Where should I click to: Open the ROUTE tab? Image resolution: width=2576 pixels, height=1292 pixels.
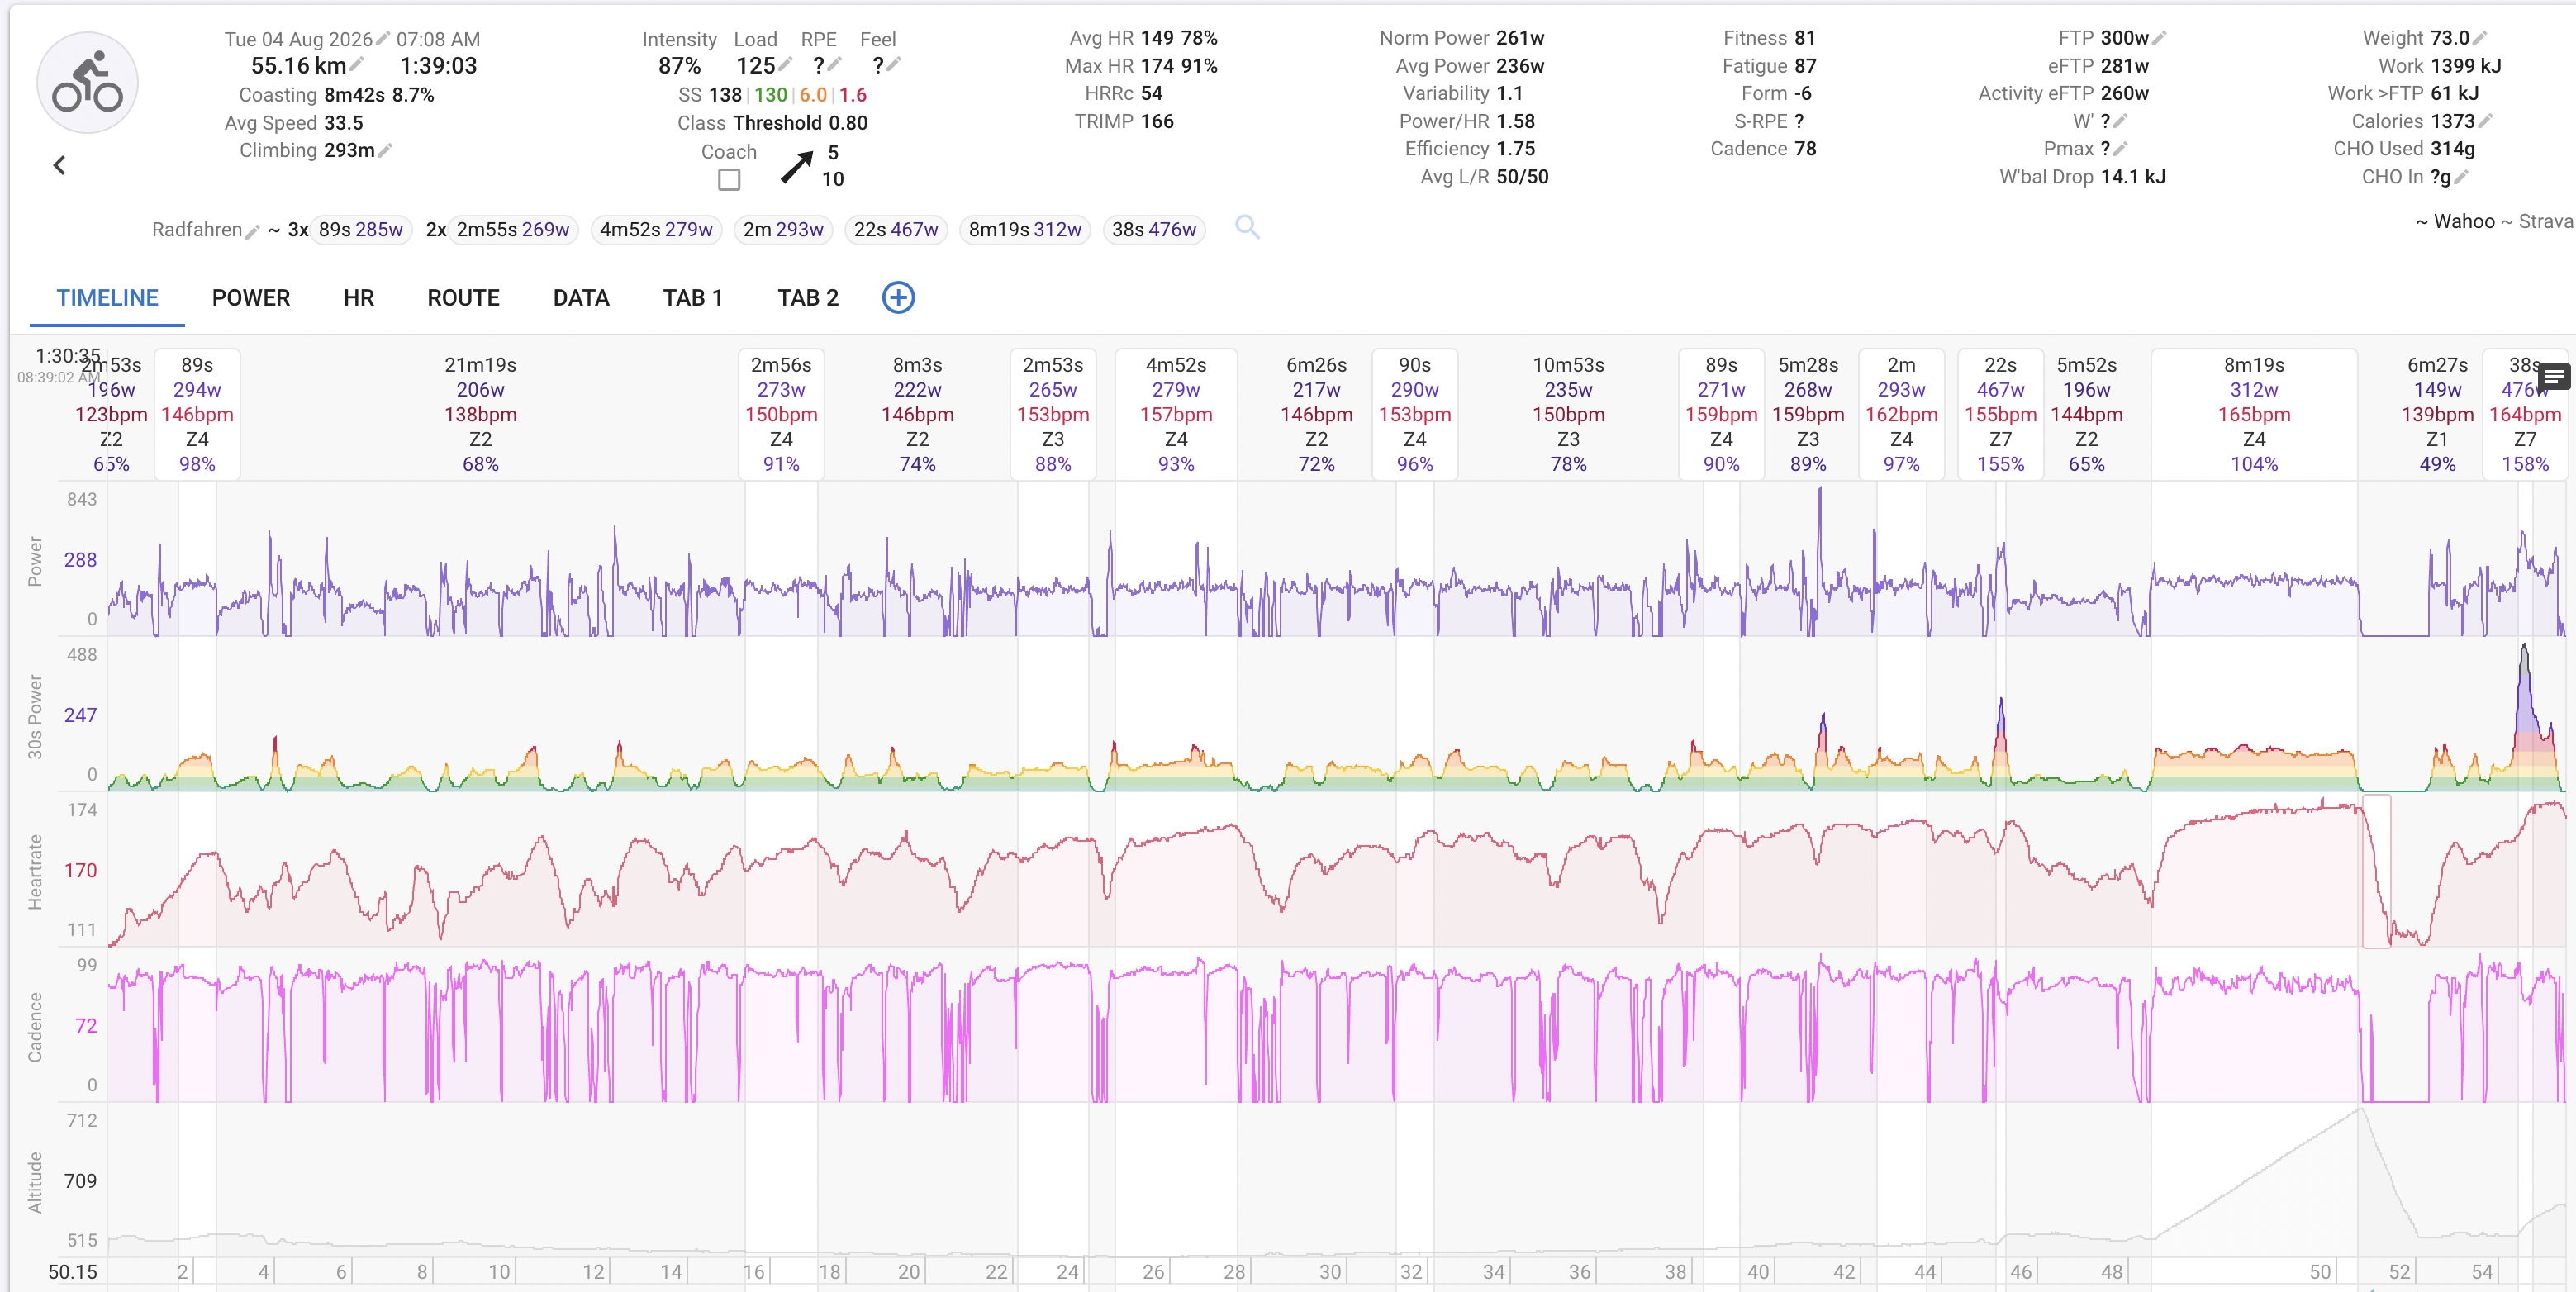pos(463,298)
